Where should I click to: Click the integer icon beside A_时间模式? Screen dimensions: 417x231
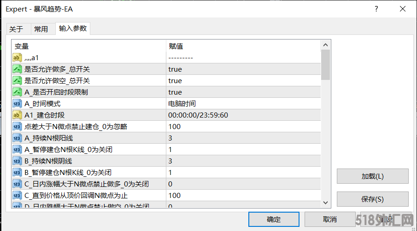click(17, 103)
